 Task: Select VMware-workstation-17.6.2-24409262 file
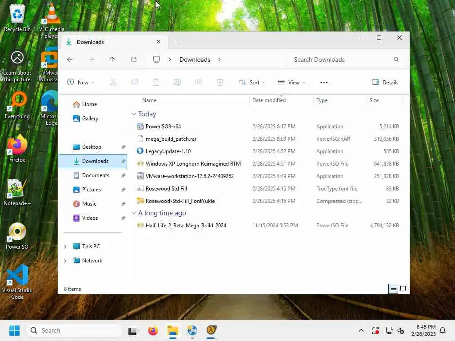coord(267,176)
